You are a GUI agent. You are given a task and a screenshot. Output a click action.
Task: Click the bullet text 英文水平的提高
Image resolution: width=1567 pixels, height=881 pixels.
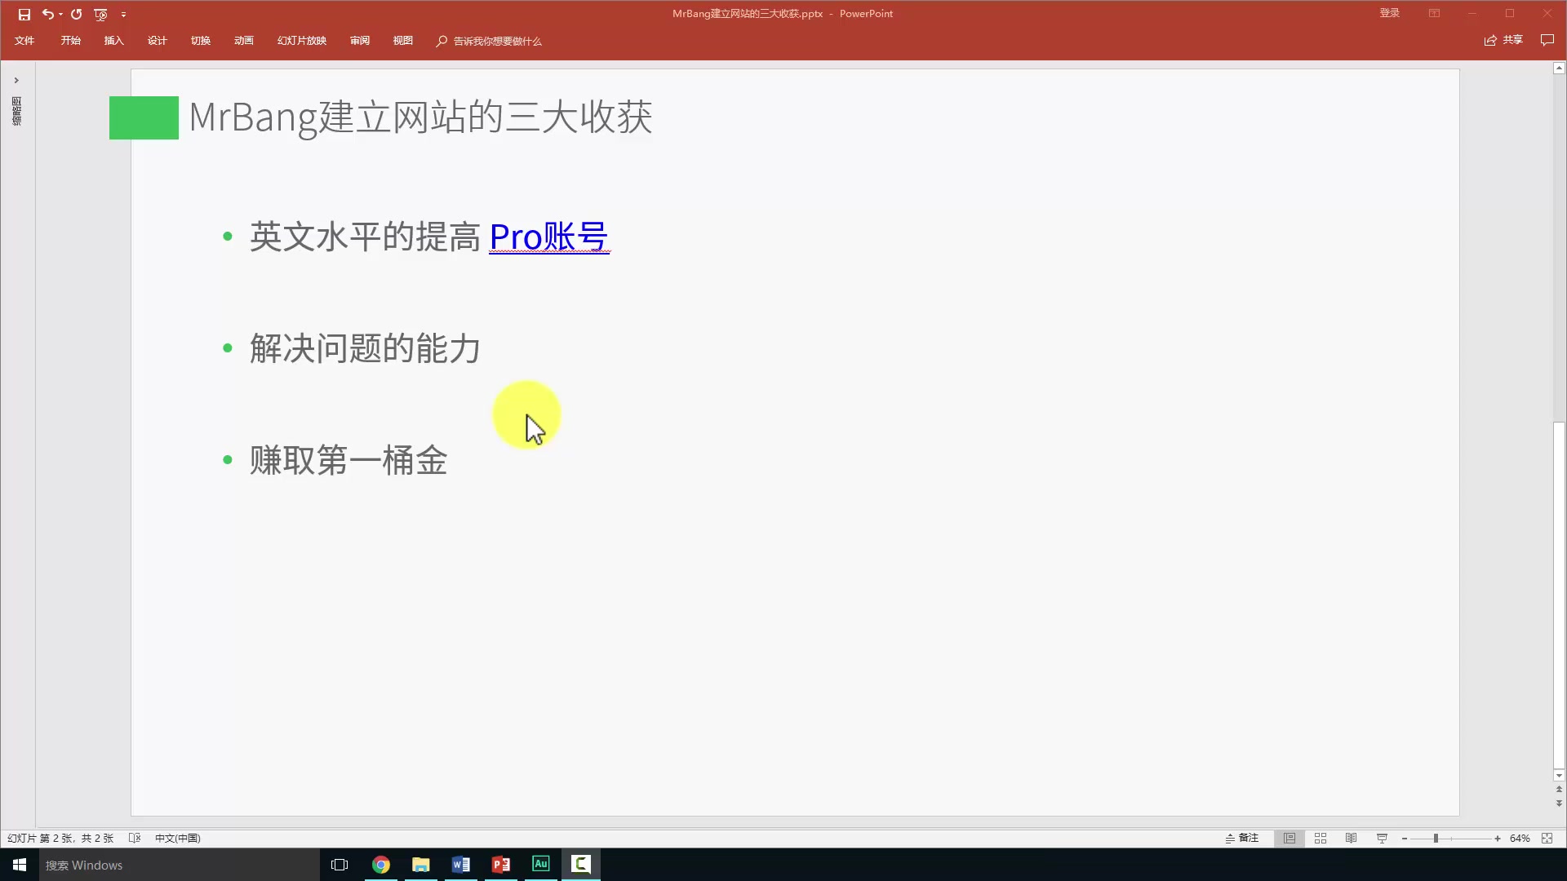pos(365,237)
